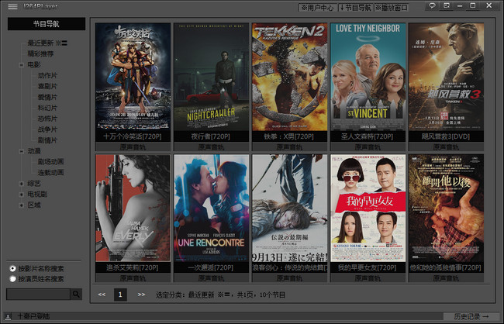Minimize the player window
Screen dimensions: 504x324
460,5
